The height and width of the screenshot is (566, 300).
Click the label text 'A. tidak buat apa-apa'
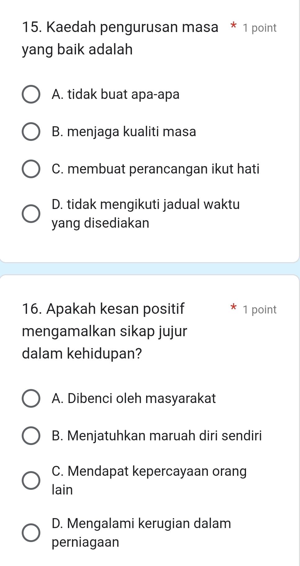pos(116,94)
